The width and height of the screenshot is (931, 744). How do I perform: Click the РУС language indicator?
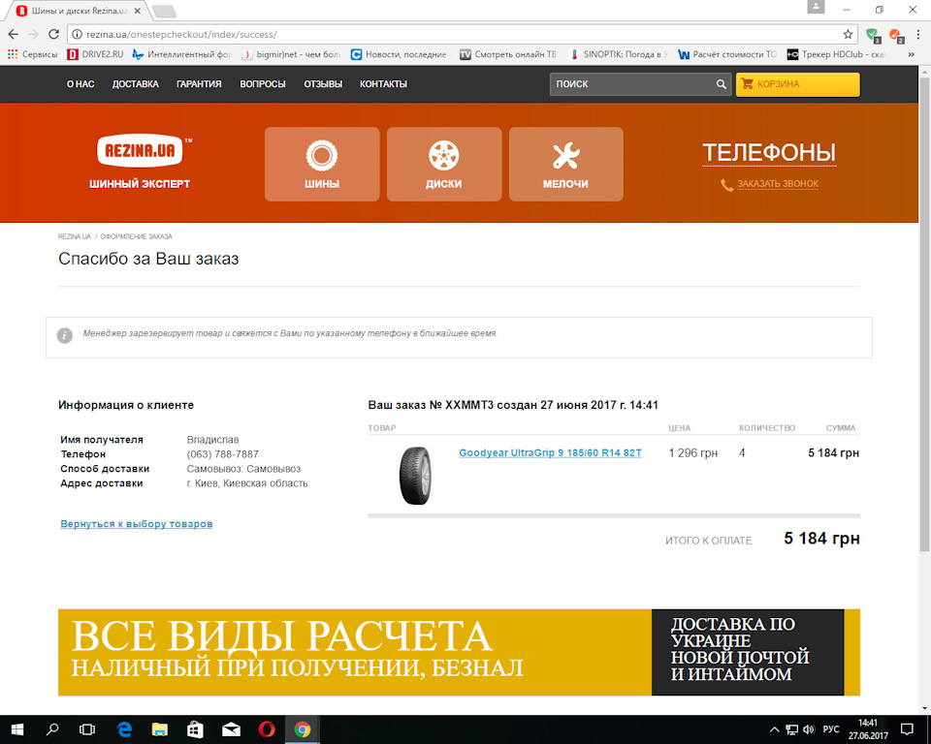tap(831, 729)
